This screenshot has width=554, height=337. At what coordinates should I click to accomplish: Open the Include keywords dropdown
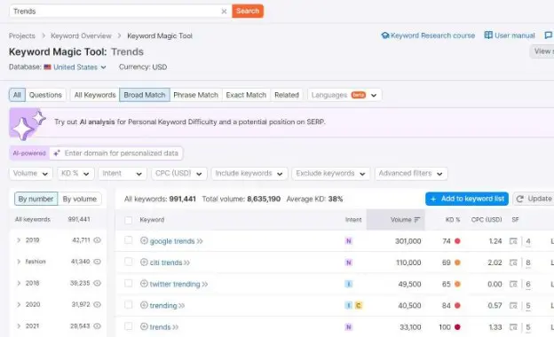(249, 174)
